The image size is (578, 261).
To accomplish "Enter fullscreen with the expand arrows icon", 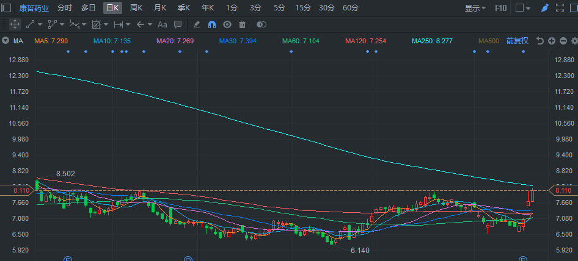I will pyautogui.click(x=560, y=8).
